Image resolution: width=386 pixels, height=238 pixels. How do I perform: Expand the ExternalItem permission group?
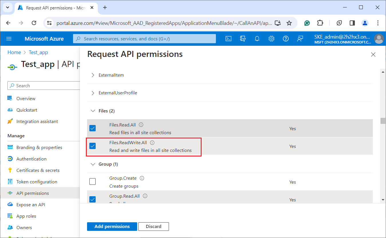pyautogui.click(x=93, y=75)
